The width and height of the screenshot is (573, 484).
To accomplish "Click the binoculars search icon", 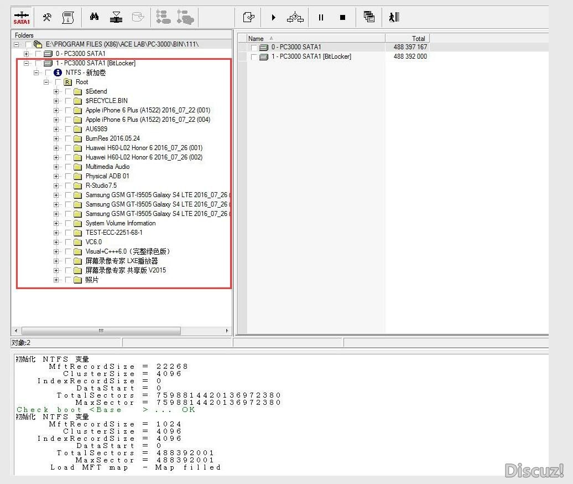I will (x=94, y=18).
